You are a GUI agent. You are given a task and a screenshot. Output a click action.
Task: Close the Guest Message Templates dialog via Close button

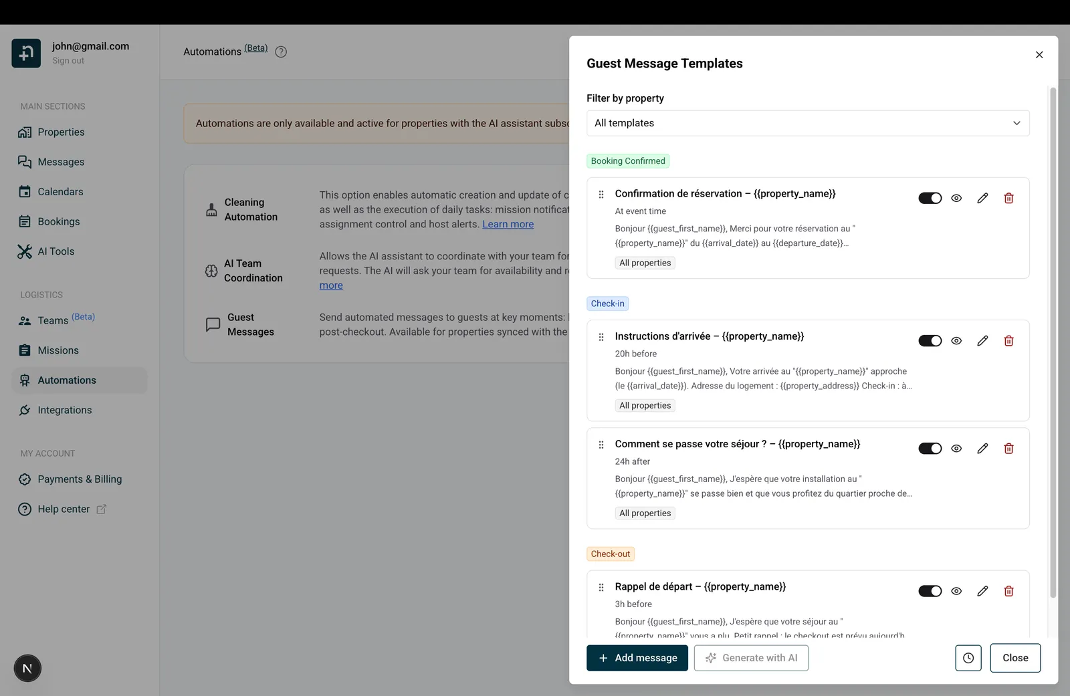(1015, 658)
